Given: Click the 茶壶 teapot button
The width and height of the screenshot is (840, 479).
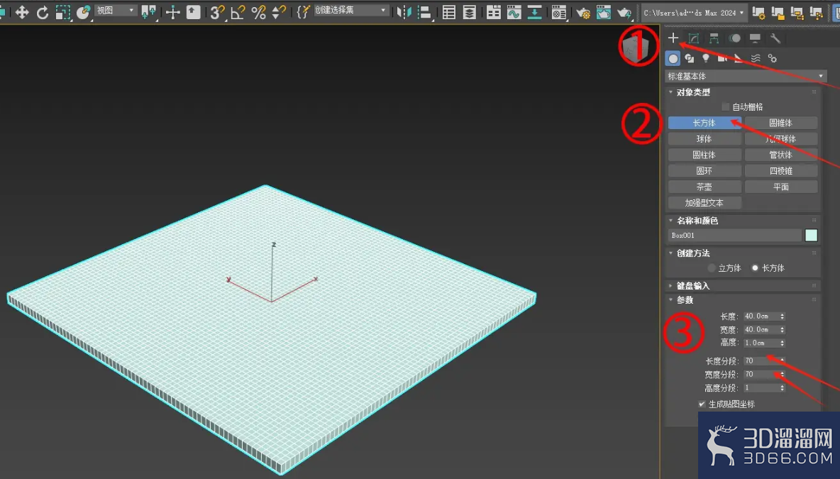Looking at the screenshot, I should [x=704, y=187].
